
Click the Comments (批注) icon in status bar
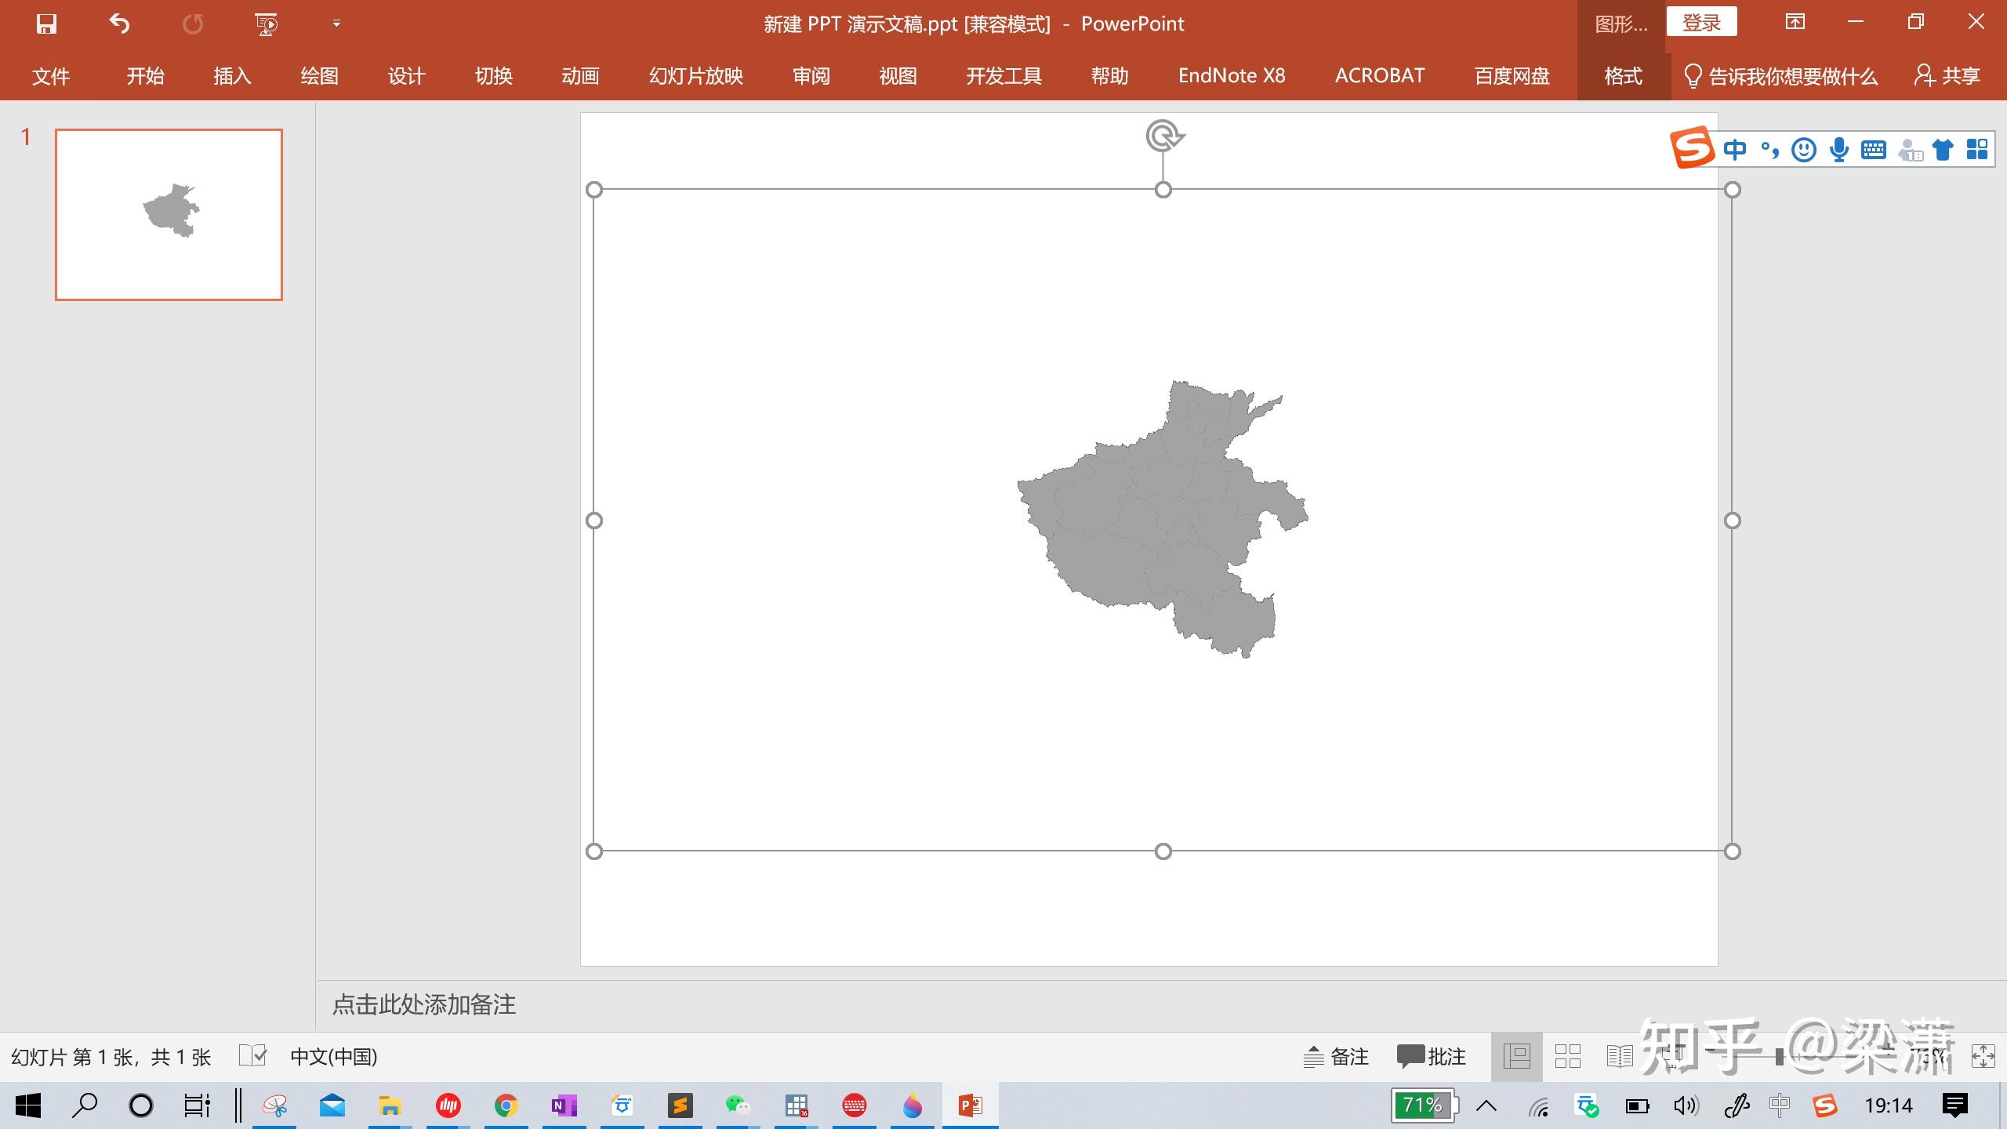click(x=1411, y=1057)
